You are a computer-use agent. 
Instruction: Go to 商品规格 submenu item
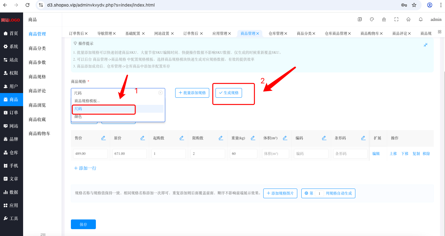click(x=37, y=77)
